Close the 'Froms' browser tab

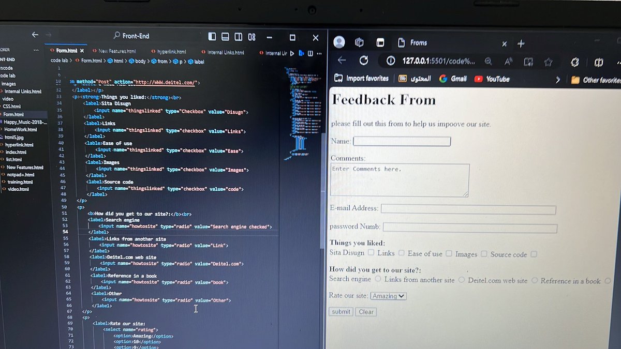[x=505, y=44]
